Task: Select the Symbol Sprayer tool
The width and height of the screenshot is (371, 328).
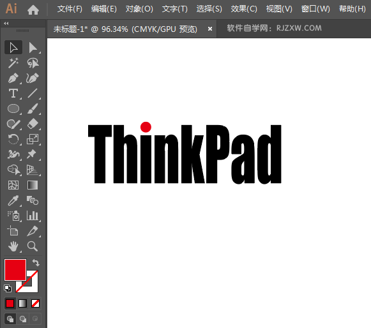Action: 13,216
